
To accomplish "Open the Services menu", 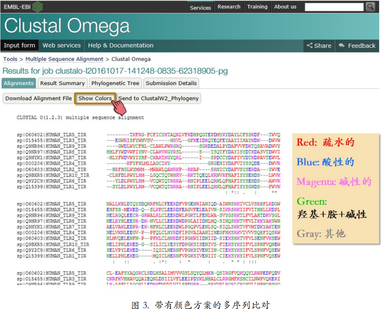I will [200, 7].
